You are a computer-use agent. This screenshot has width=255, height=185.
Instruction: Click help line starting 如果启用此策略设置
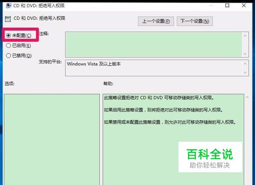pyautogui.click(x=163, y=110)
